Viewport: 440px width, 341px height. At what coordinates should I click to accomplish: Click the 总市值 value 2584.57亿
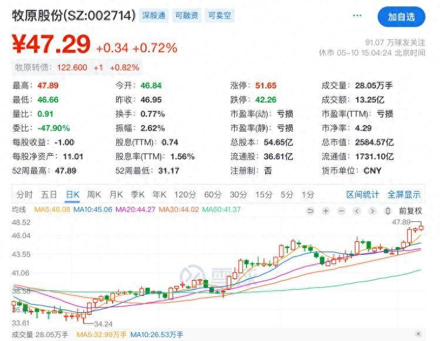tap(374, 142)
